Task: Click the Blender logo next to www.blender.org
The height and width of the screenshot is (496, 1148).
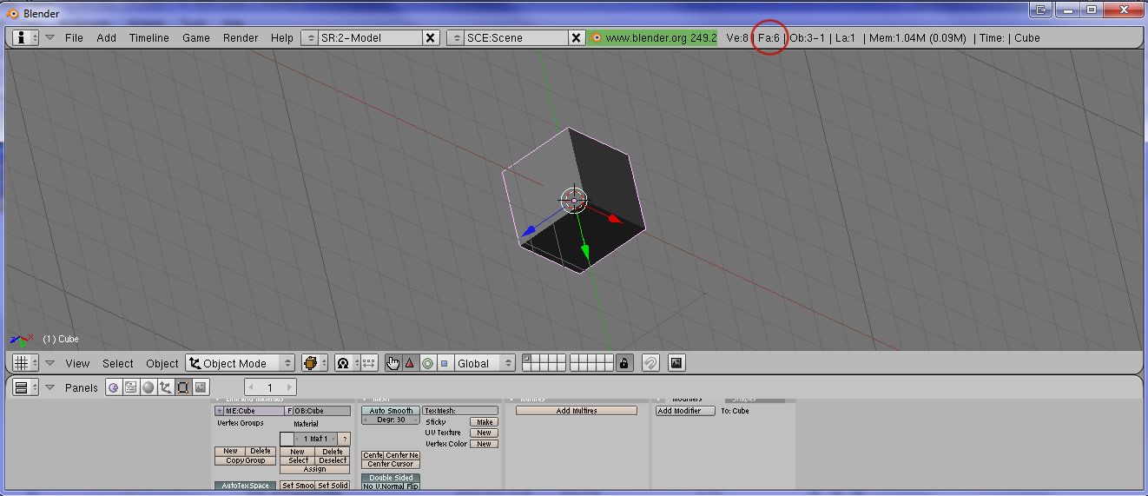Action: (x=596, y=37)
